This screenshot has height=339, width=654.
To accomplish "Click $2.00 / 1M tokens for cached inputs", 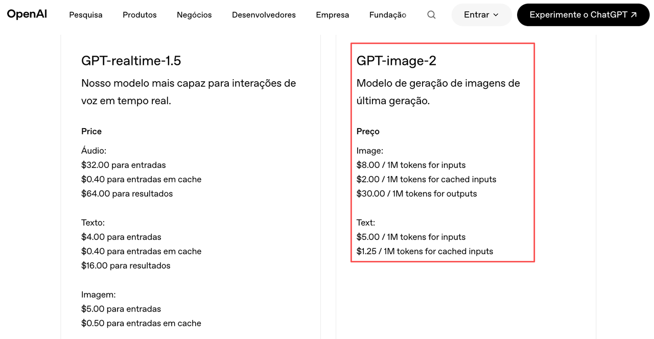I will [x=427, y=179].
